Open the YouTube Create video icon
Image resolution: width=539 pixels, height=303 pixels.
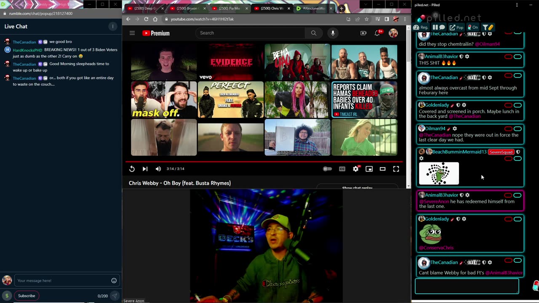pyautogui.click(x=363, y=33)
